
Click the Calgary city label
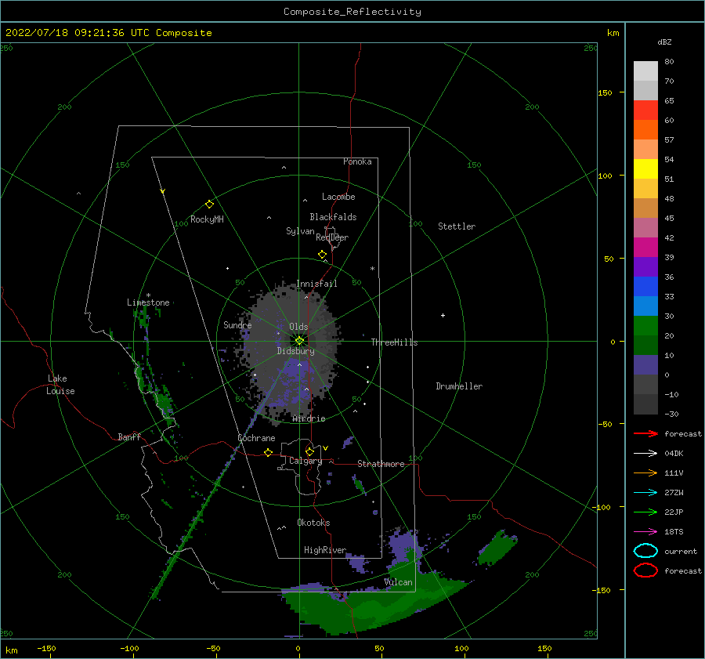pos(305,461)
